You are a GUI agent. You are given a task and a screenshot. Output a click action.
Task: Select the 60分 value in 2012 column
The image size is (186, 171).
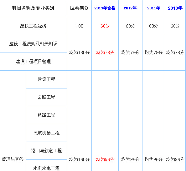(x=130, y=26)
